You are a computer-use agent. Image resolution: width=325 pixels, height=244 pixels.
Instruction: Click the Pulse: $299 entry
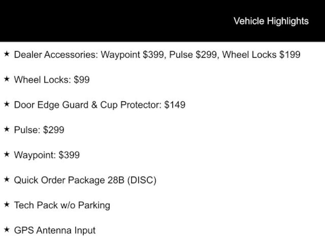pyautogui.click(x=39, y=130)
